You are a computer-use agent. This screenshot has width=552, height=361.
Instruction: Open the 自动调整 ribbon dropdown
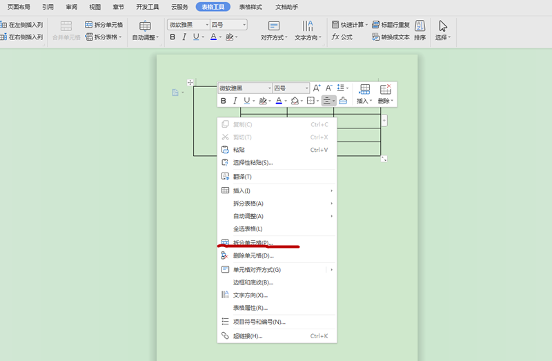[x=146, y=30]
